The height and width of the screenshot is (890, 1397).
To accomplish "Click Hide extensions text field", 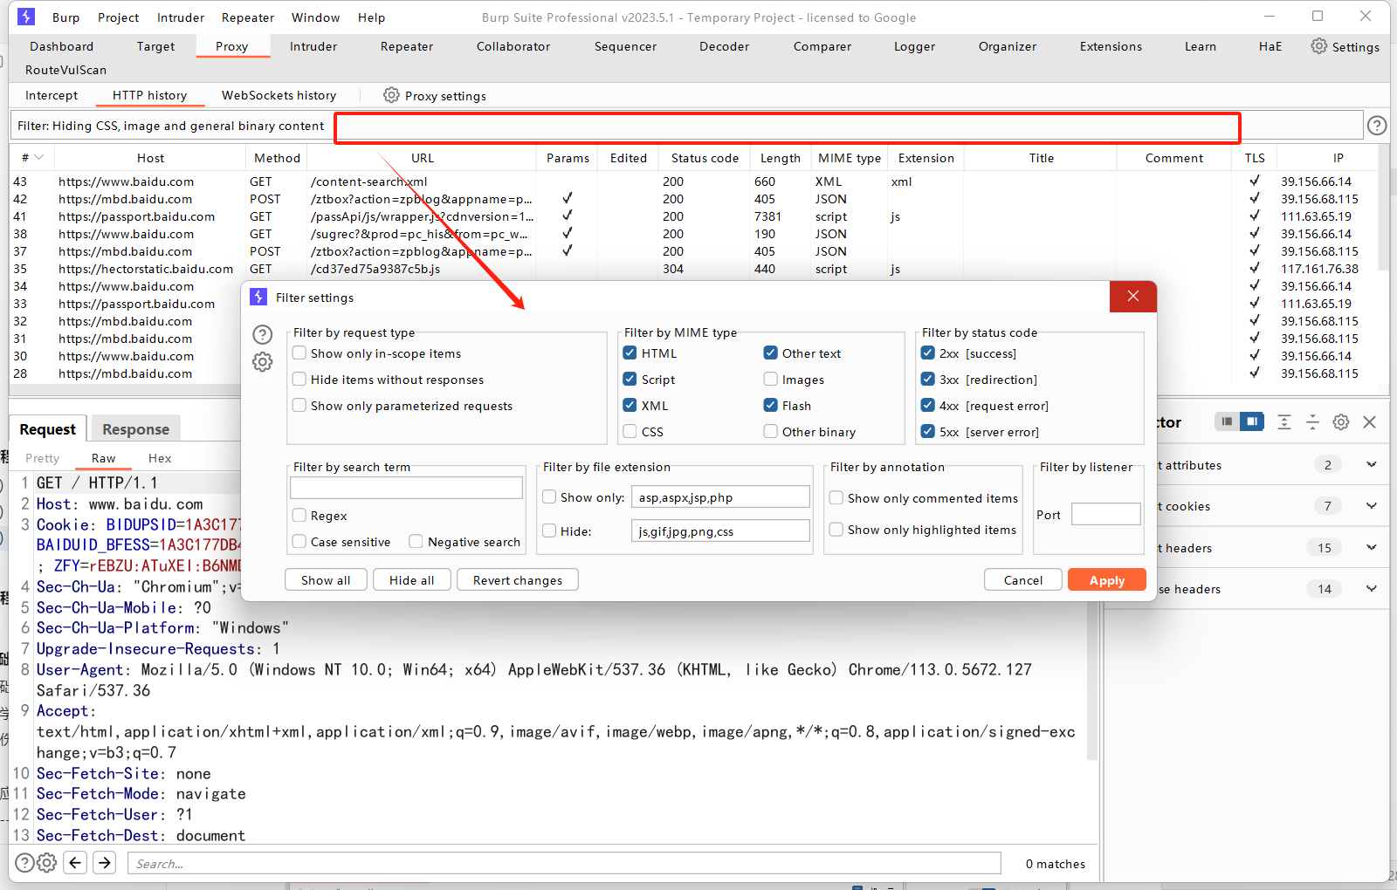I will (x=720, y=531).
